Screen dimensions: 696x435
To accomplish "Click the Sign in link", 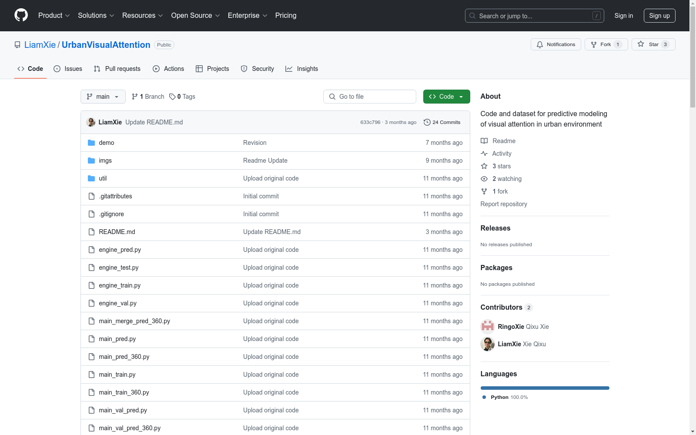I will click(624, 16).
